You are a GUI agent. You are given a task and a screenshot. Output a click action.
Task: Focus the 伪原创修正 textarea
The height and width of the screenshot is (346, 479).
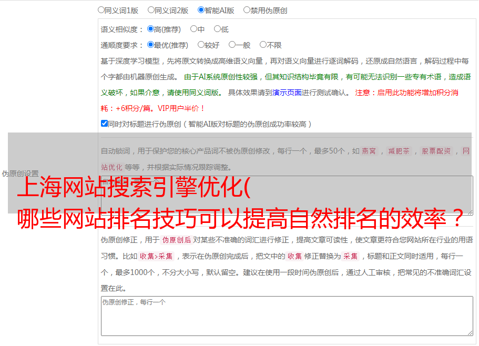(287, 316)
